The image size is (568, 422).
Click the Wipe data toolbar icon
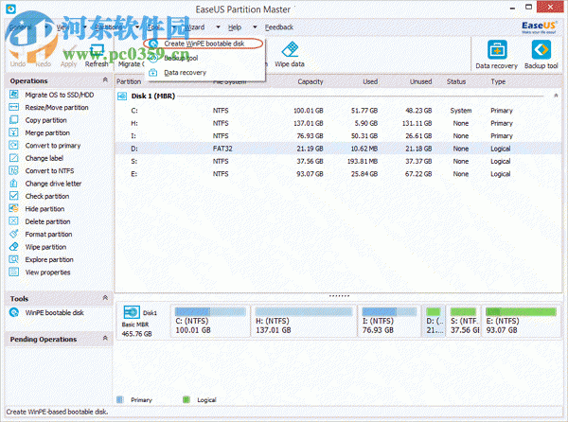(x=290, y=49)
